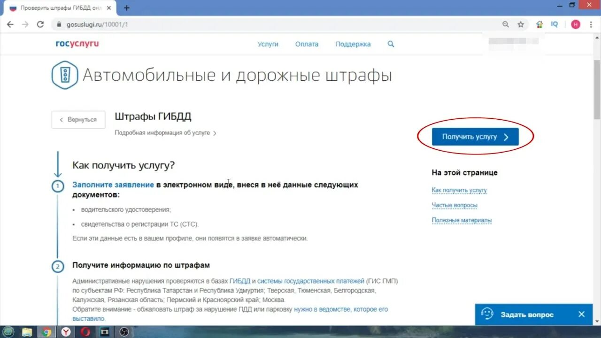Click the Автомобильные и дорожные штрафы title
Viewport: 601px width, 338px height.
(237, 75)
